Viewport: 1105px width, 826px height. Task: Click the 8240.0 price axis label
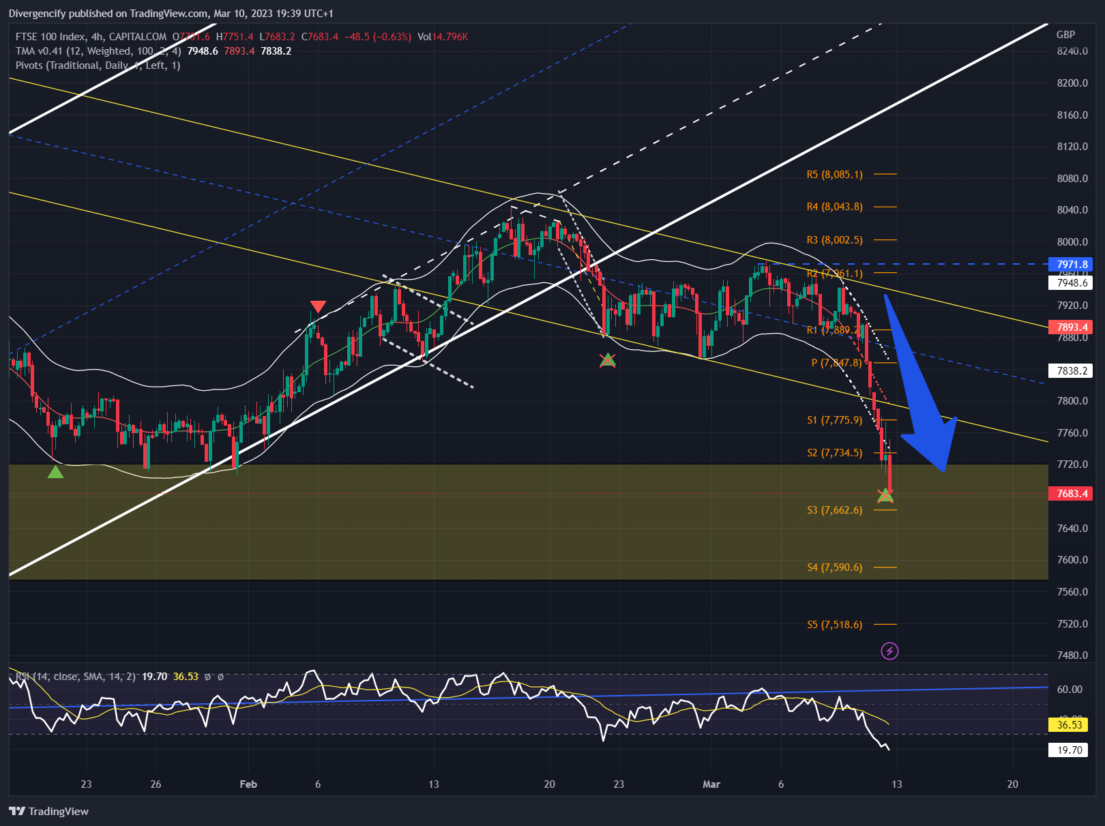1072,51
